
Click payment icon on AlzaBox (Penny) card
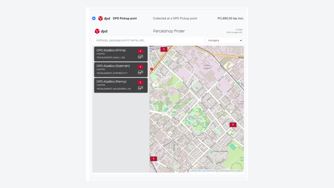[x=140, y=88]
